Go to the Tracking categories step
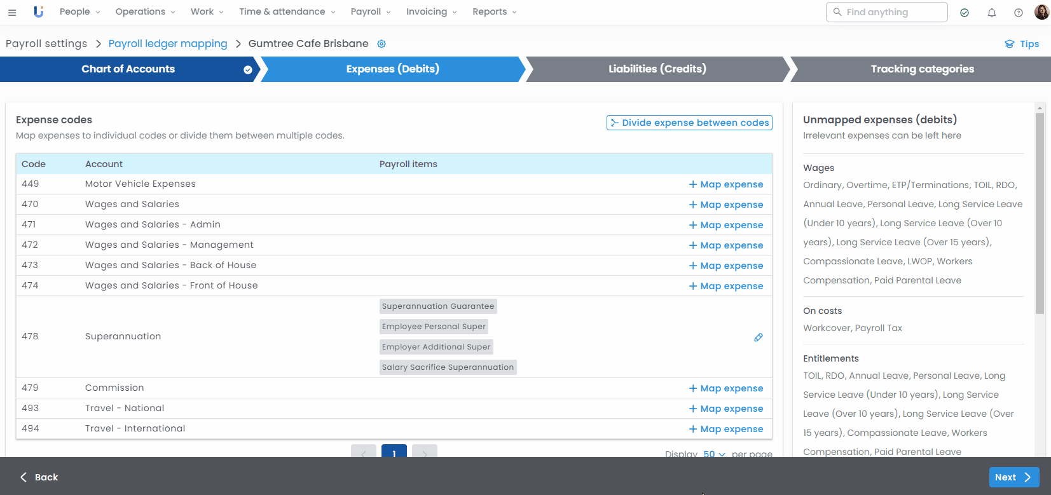The width and height of the screenshot is (1051, 495). [921, 69]
